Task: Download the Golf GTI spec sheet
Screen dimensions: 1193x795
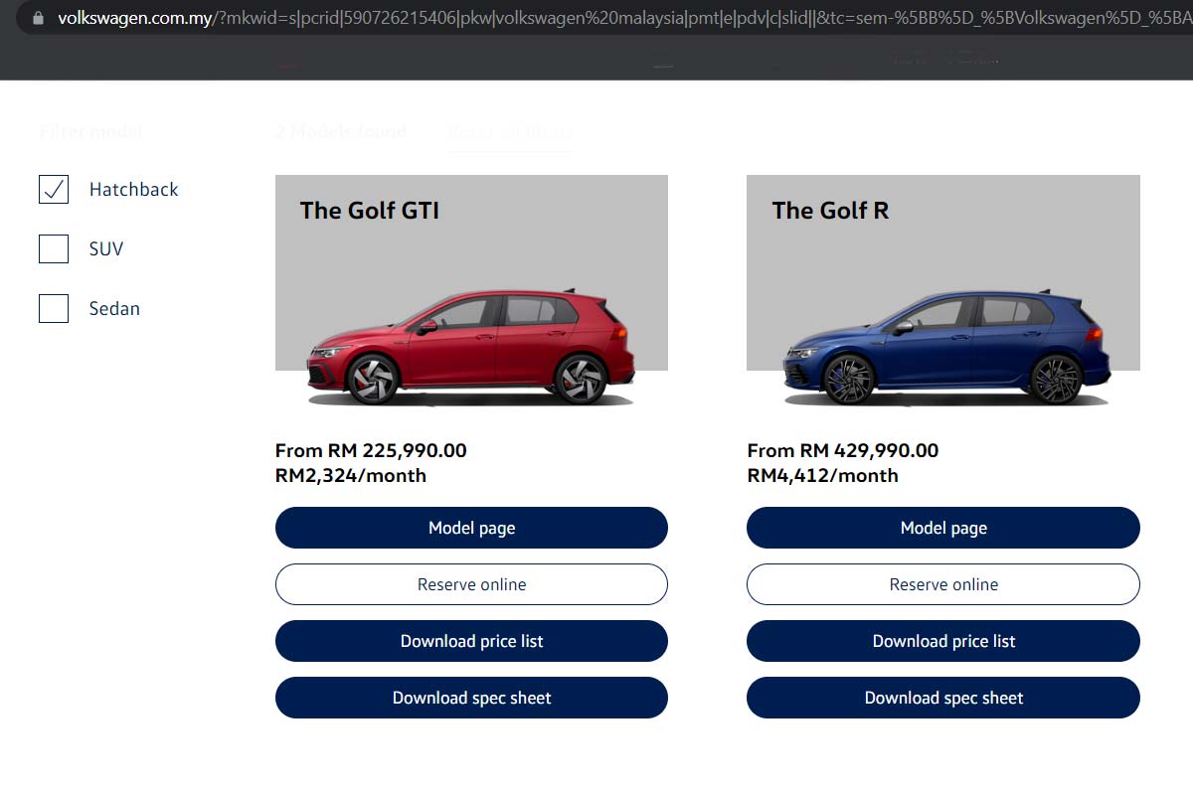Action: coord(471,698)
